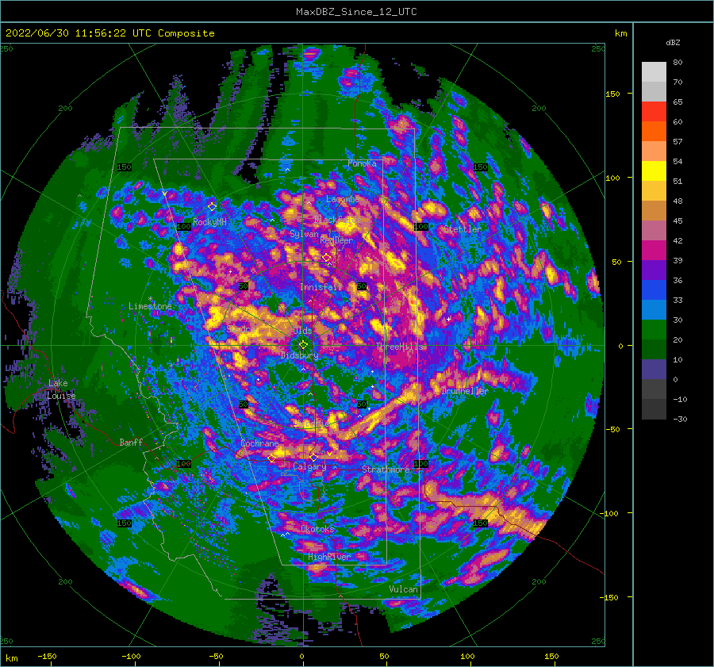This screenshot has width=714, height=667.
Task: Pick the gold 48–51 dBZ legend swatch
Action: coord(654,191)
